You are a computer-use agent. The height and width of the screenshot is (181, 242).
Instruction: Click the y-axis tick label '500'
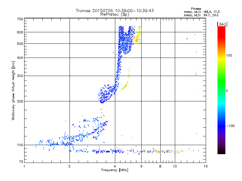20,44
